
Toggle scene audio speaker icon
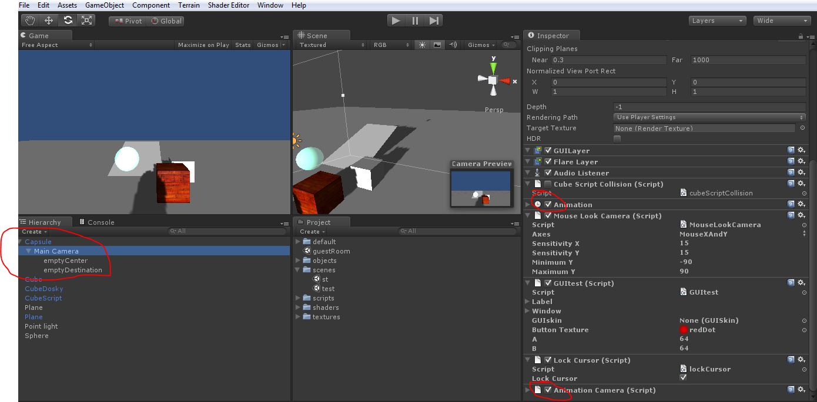(x=453, y=45)
